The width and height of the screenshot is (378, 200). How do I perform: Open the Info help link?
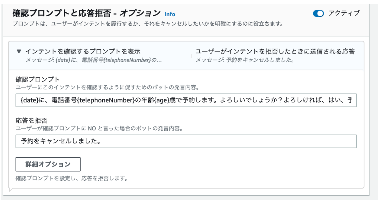[170, 14]
